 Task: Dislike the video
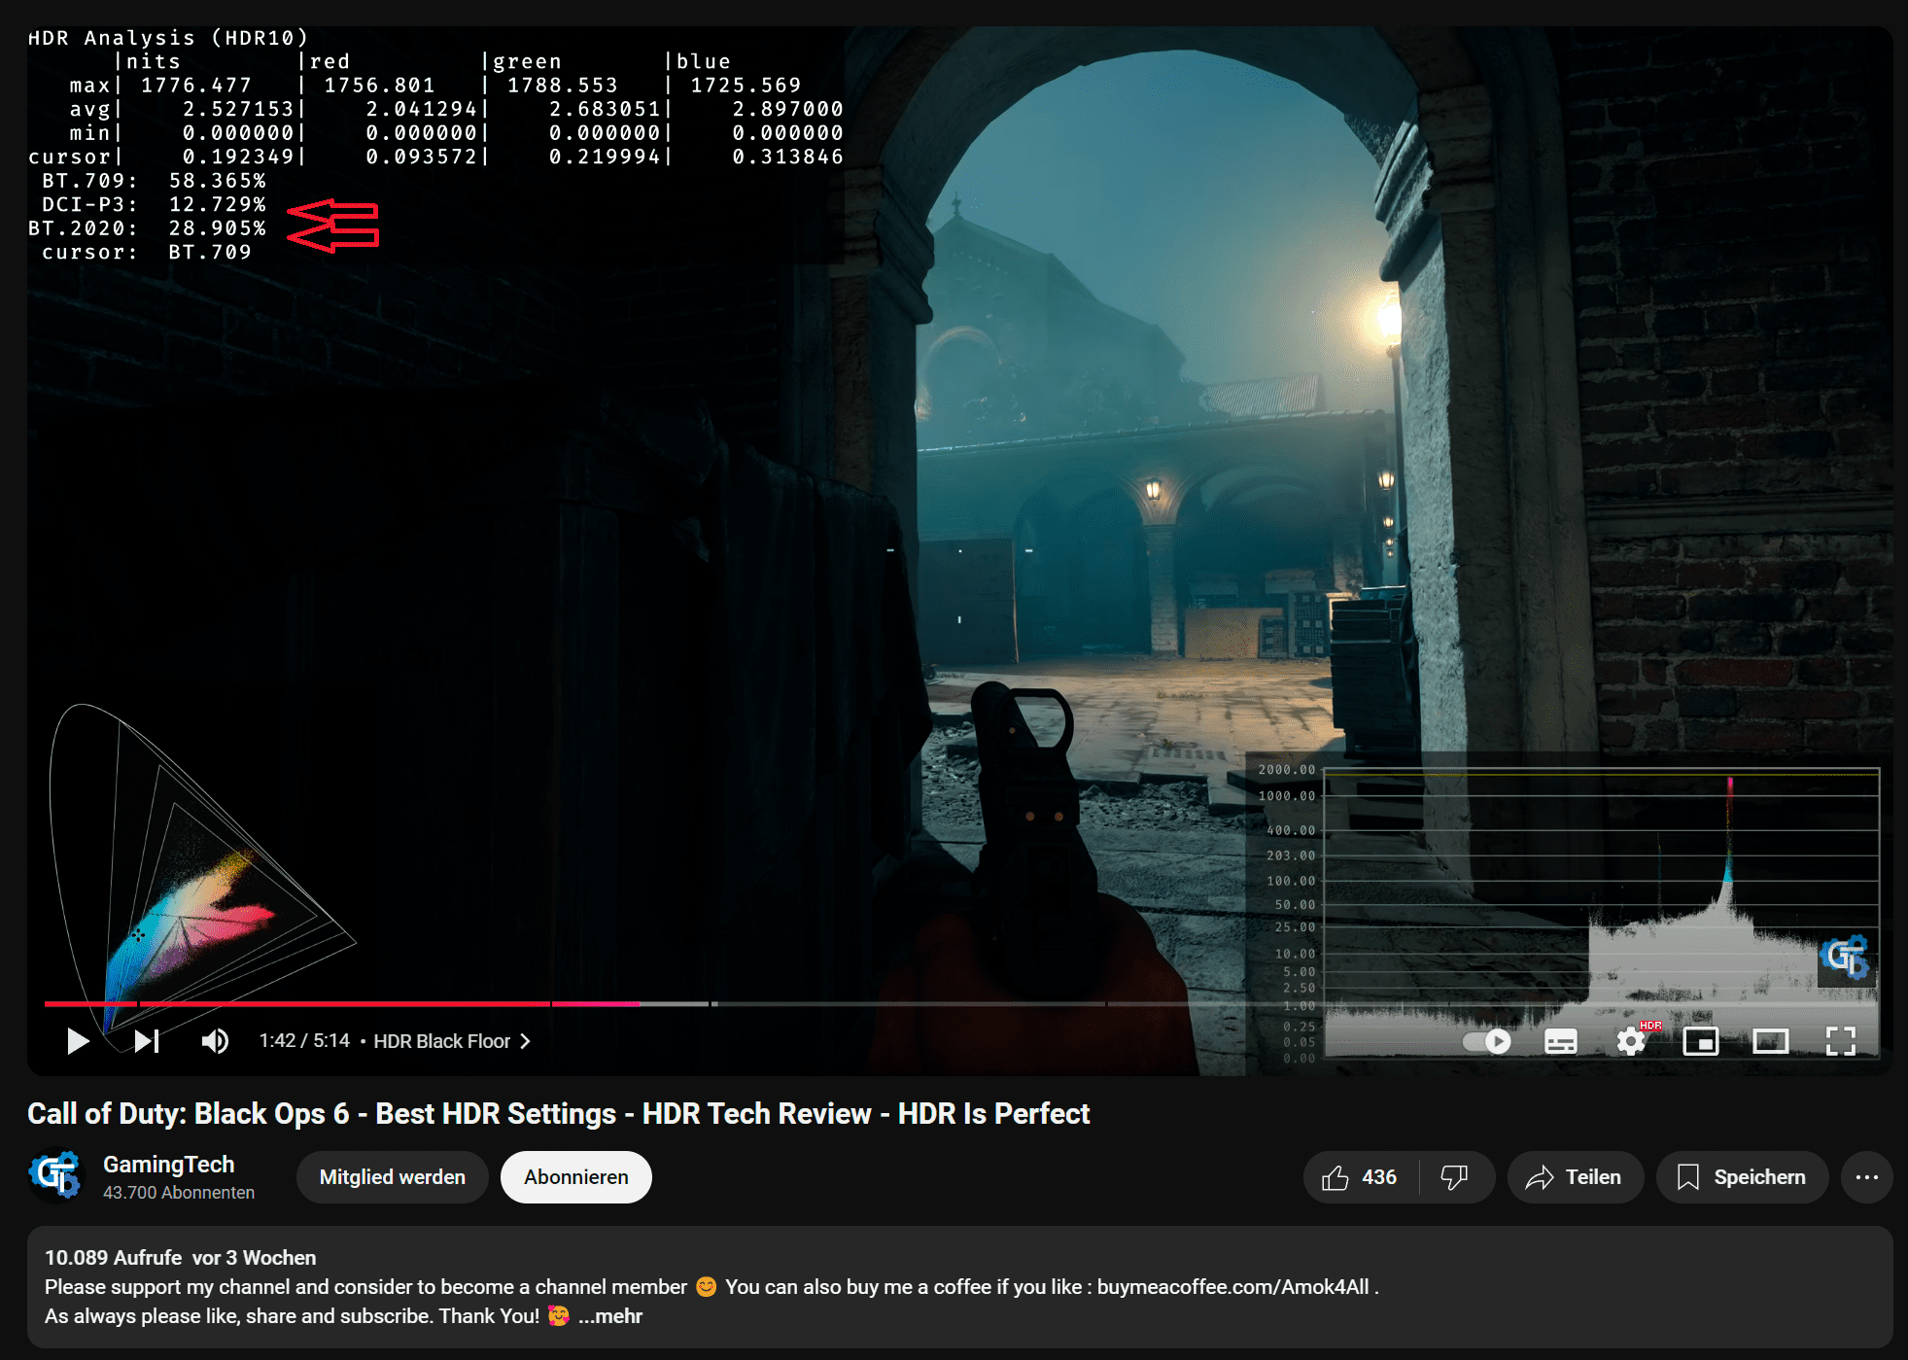[1454, 1177]
